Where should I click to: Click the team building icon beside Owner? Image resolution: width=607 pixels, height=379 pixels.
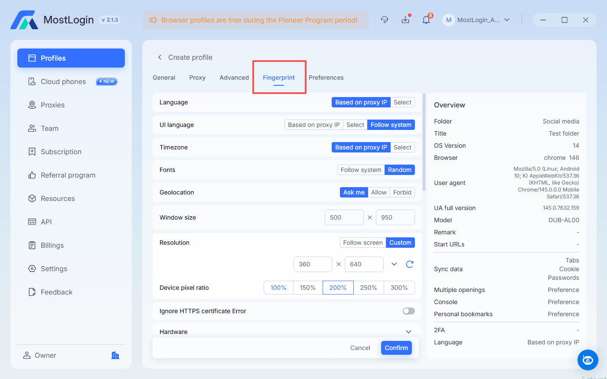(x=115, y=355)
